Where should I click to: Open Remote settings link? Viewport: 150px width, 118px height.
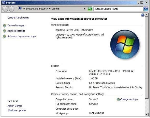tap(16, 31)
